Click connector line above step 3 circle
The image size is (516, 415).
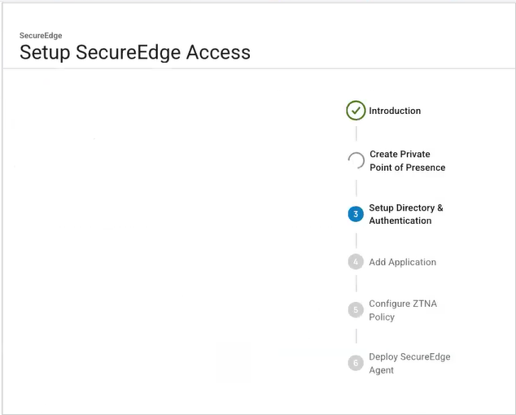356,188
